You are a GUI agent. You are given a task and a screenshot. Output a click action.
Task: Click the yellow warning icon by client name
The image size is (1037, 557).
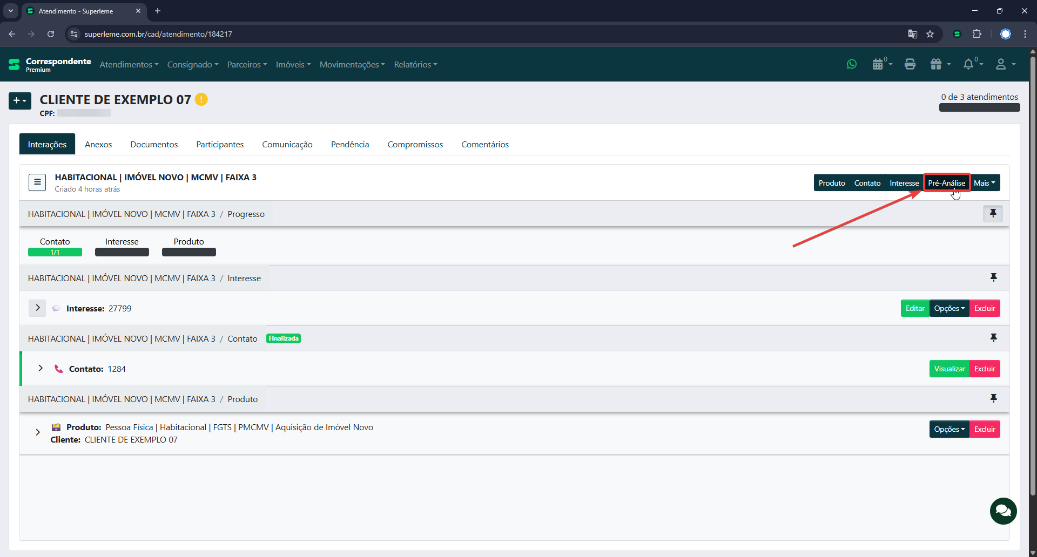pos(201,99)
